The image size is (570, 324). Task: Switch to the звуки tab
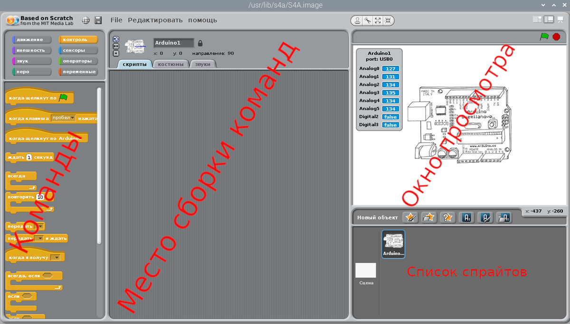pos(203,64)
